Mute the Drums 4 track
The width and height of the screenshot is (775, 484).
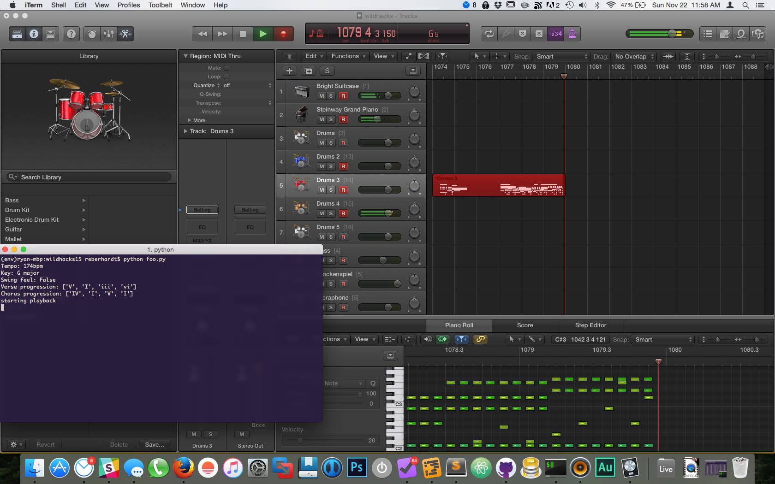click(x=322, y=213)
